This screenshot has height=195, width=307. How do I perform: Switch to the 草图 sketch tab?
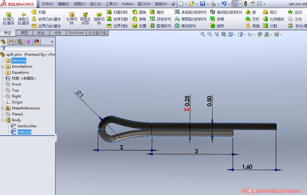tap(24, 33)
